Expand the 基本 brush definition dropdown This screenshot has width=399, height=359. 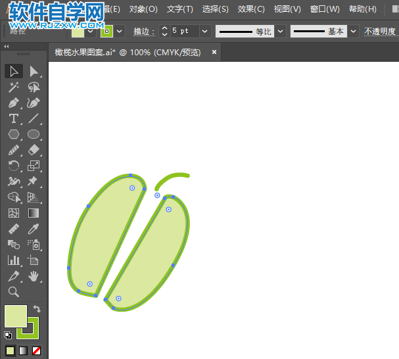(x=354, y=31)
